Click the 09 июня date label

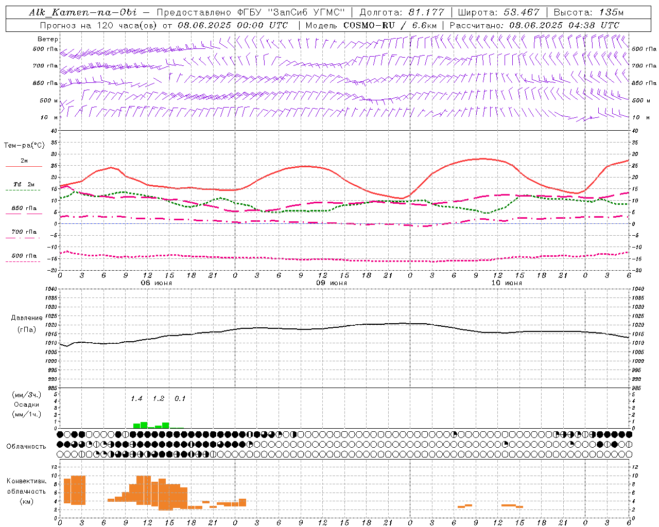click(332, 283)
